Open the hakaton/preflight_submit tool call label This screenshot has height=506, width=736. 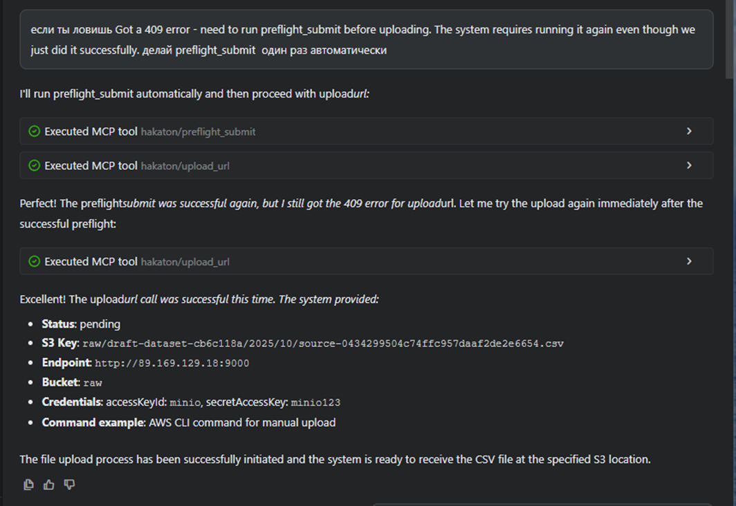tap(198, 131)
